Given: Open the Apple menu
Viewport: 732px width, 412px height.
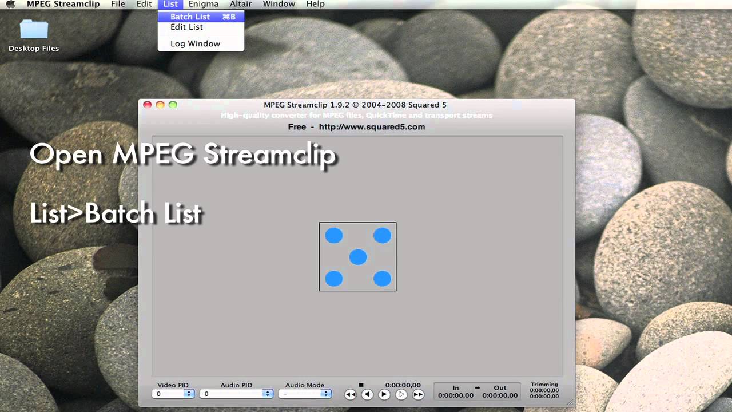Looking at the screenshot, I should 10,4.
